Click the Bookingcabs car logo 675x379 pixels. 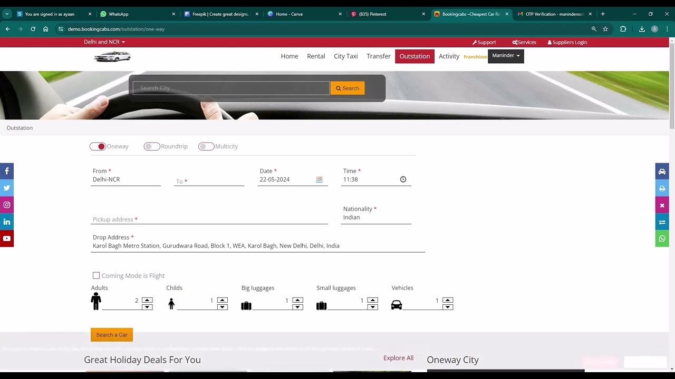[x=112, y=56]
